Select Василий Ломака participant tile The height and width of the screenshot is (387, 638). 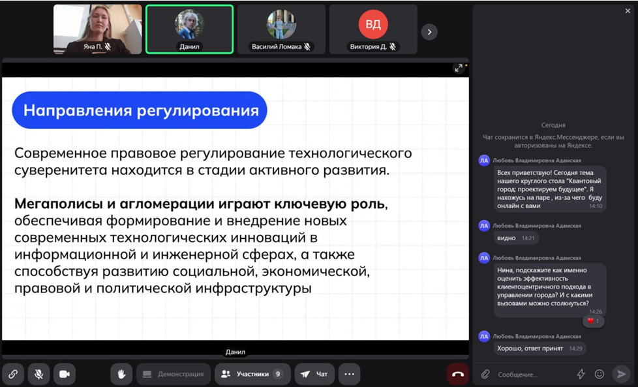[281, 29]
